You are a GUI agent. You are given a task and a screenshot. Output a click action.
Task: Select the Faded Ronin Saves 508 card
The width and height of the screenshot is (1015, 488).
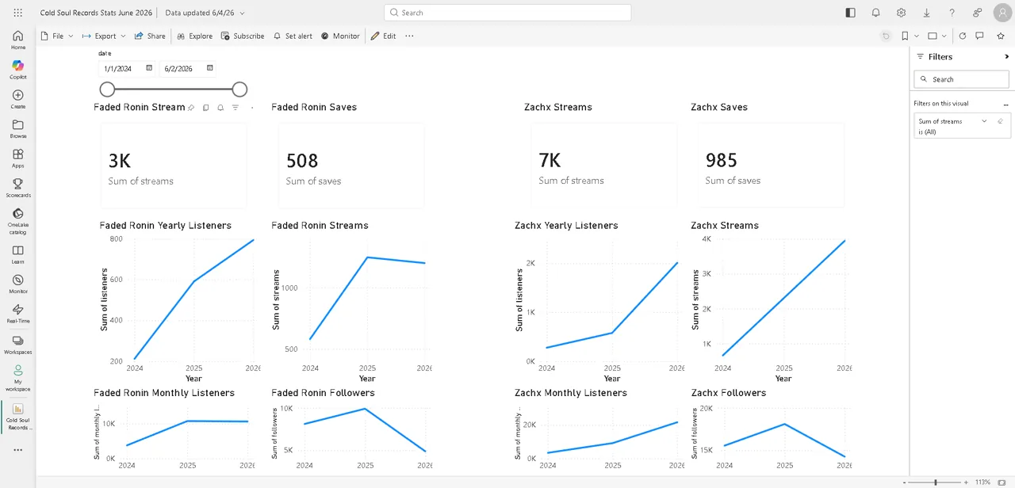click(x=350, y=165)
